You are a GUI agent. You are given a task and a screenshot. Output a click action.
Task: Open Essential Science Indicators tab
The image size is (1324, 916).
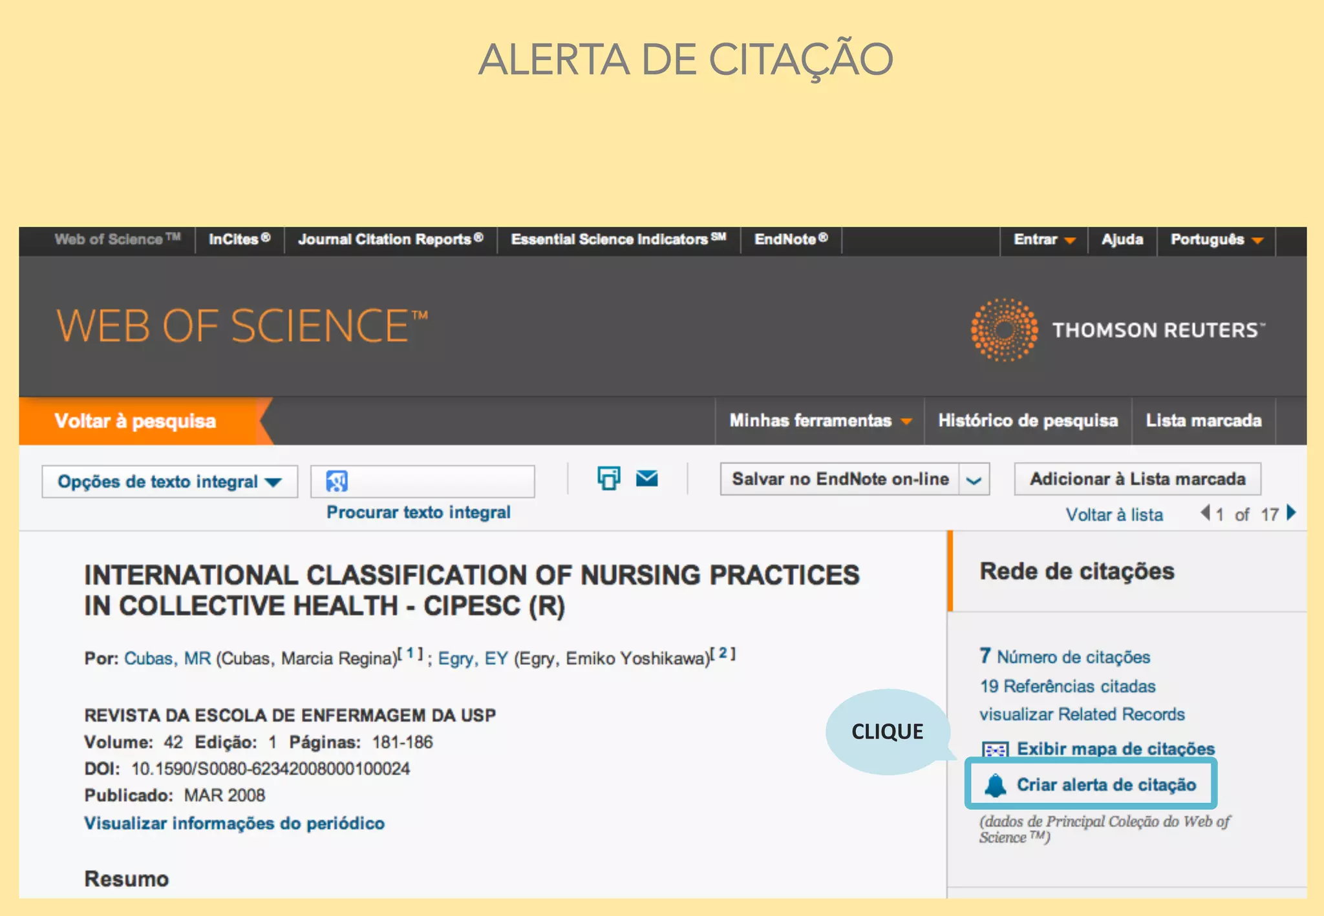pyautogui.click(x=619, y=239)
